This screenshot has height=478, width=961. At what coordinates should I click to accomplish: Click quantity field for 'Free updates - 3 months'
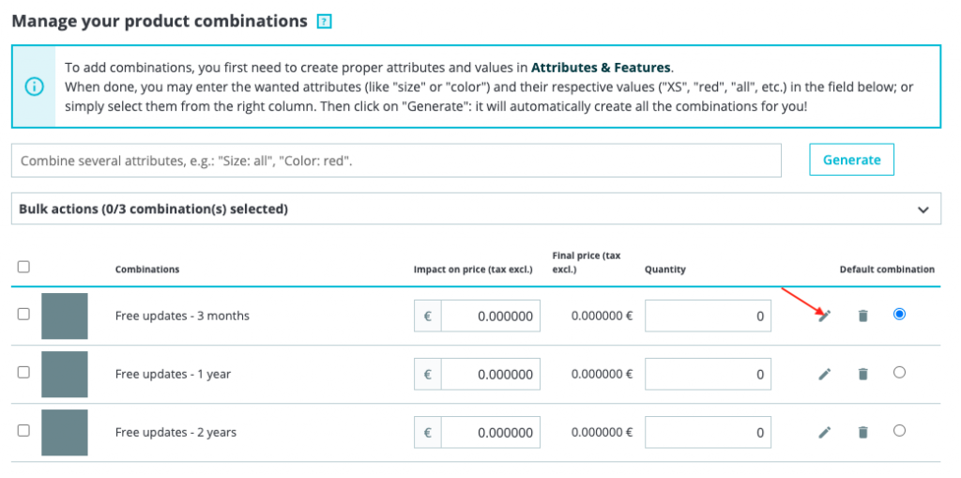tap(708, 316)
